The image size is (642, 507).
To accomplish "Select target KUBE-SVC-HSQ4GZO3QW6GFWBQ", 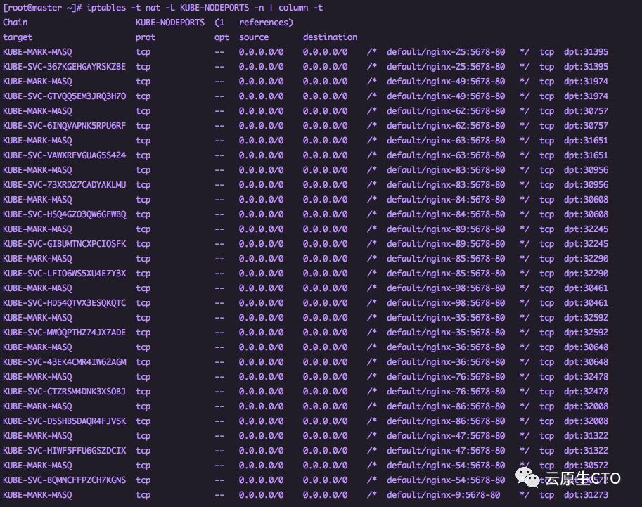I will pyautogui.click(x=64, y=214).
